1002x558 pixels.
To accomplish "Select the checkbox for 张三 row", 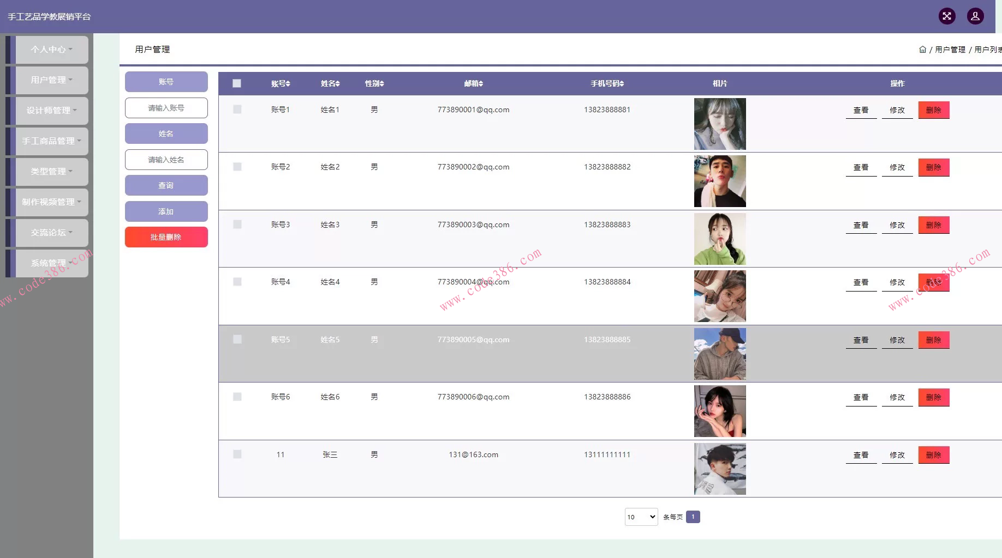I will [x=237, y=454].
